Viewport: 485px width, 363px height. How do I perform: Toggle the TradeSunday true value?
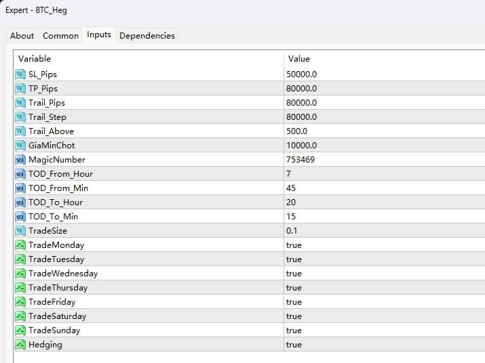pos(294,330)
